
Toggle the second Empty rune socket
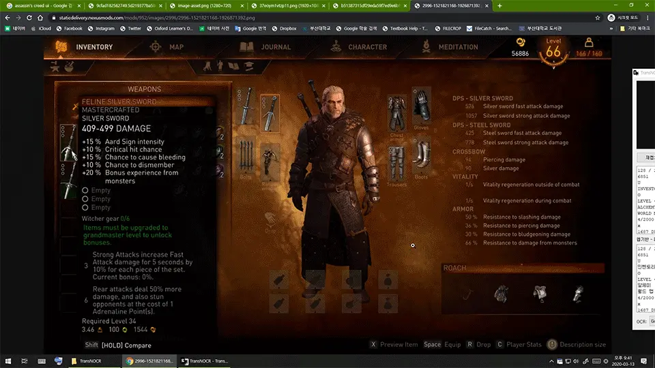(x=85, y=199)
